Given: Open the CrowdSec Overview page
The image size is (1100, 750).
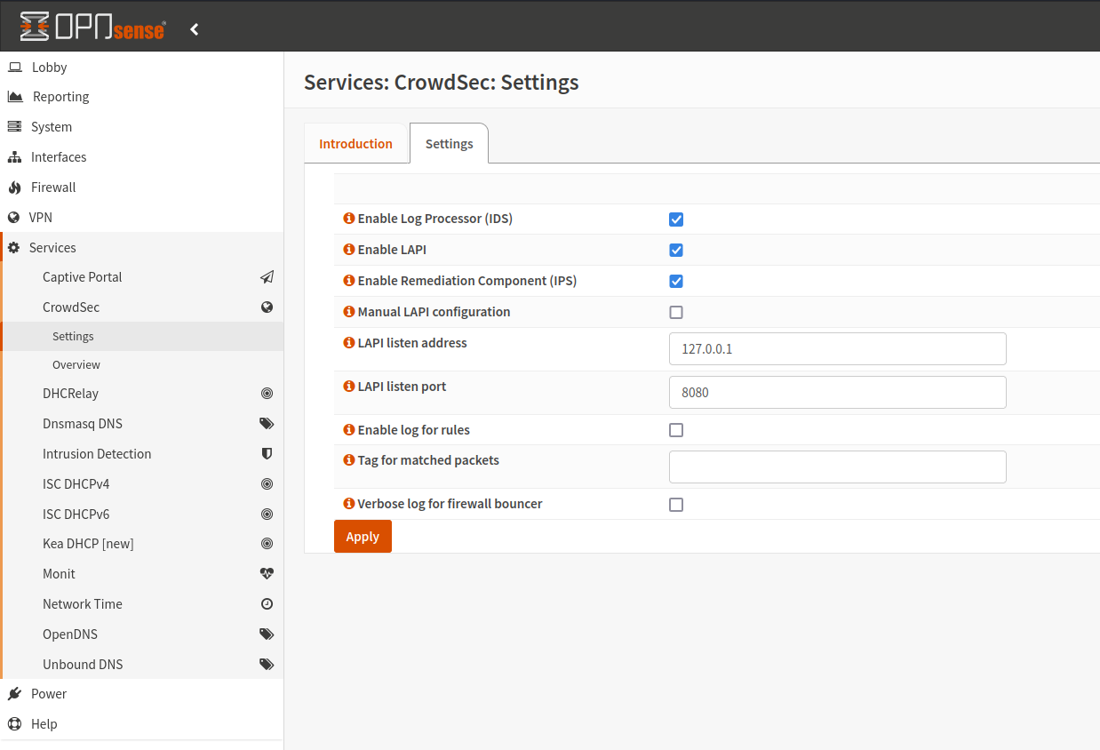Looking at the screenshot, I should (76, 364).
